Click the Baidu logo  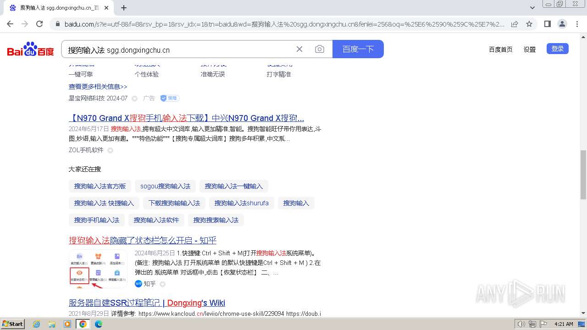pos(30,49)
